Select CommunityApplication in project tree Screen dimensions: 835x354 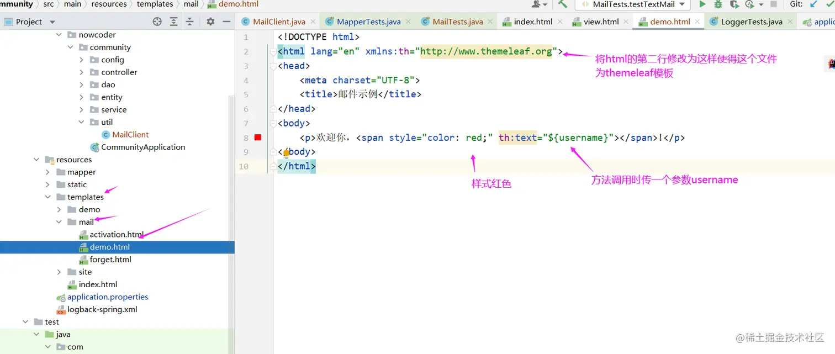[x=138, y=147]
